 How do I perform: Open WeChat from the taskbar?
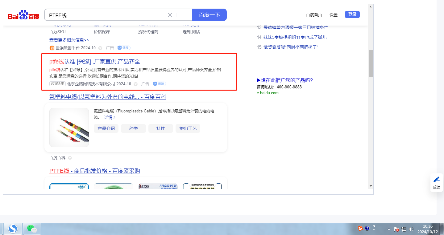coord(32,229)
